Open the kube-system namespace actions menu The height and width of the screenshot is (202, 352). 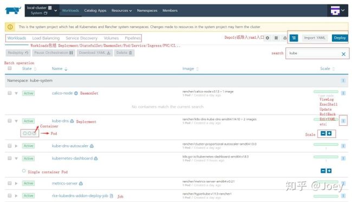[x=343, y=80]
